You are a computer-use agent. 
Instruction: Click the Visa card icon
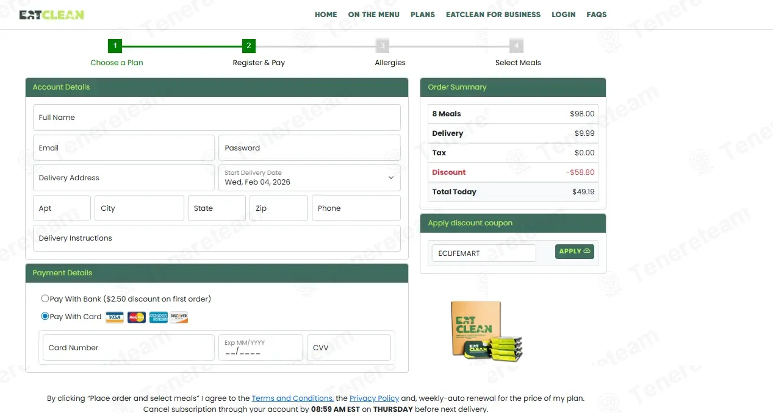[114, 317]
